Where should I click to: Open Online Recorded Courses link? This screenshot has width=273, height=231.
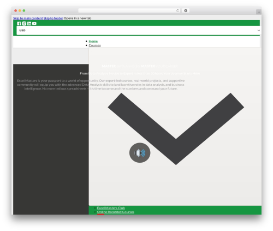116,212
